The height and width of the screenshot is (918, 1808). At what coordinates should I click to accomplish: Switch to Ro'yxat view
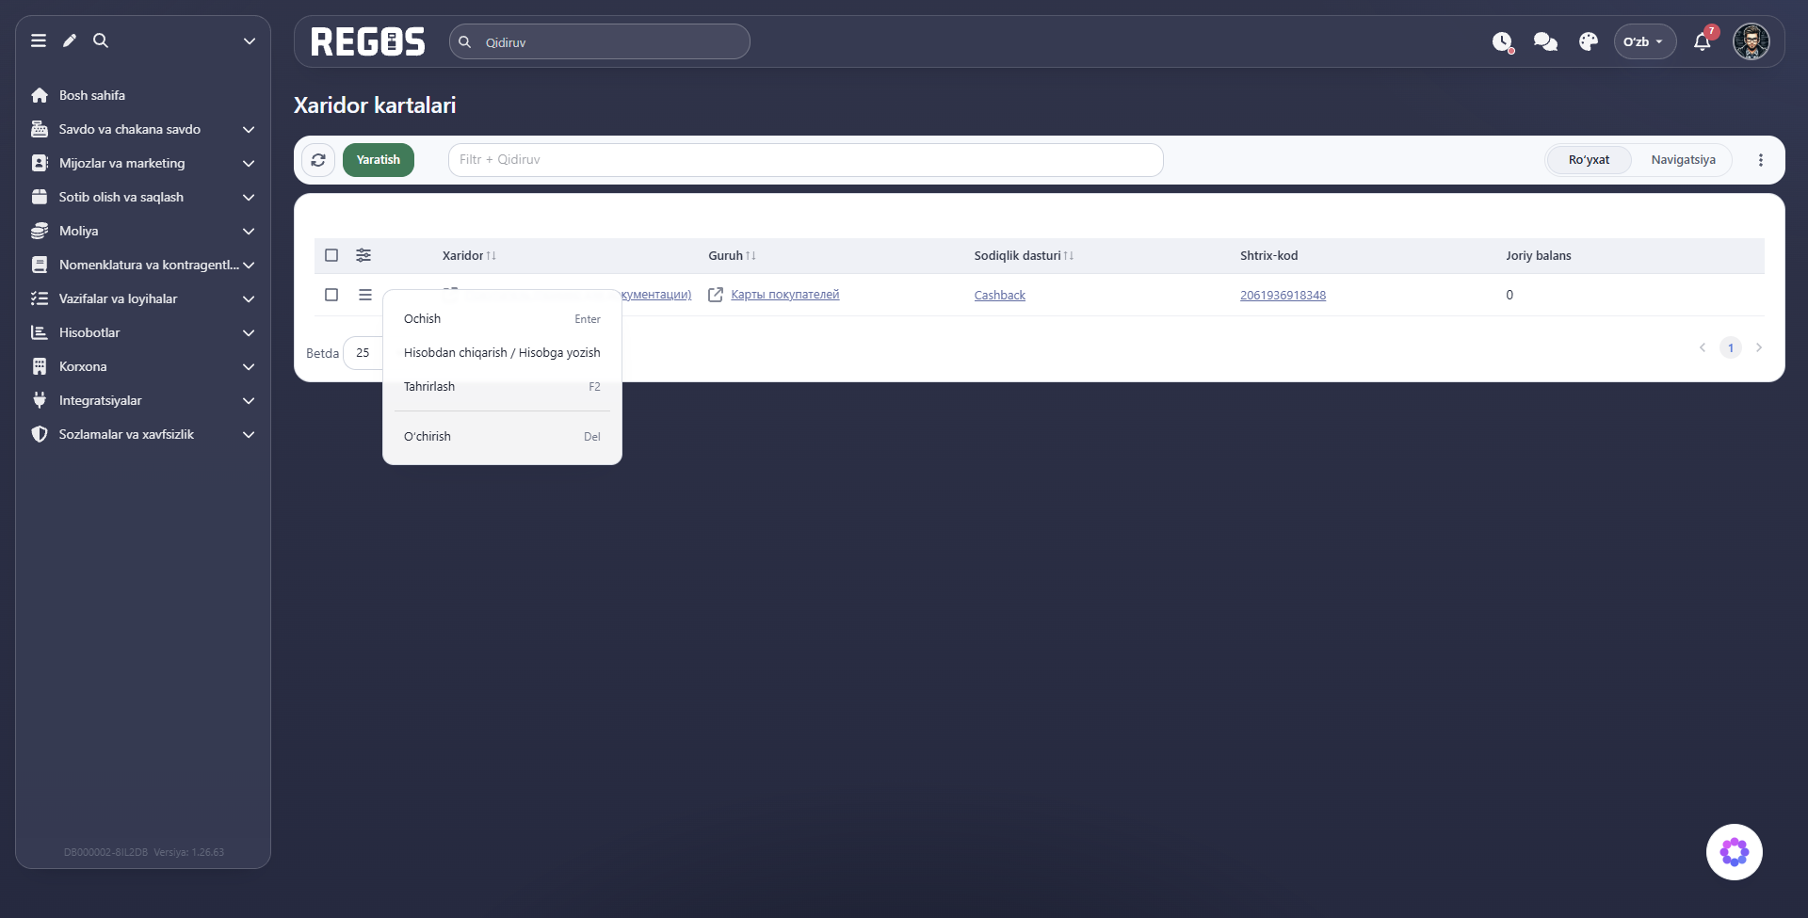pos(1590,160)
